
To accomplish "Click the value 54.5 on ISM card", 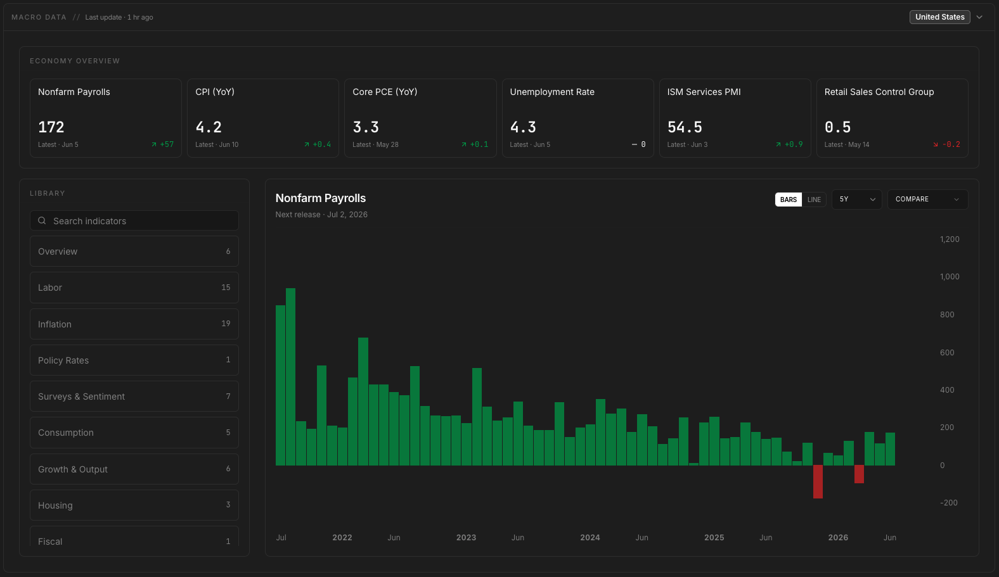I will pyautogui.click(x=685, y=127).
